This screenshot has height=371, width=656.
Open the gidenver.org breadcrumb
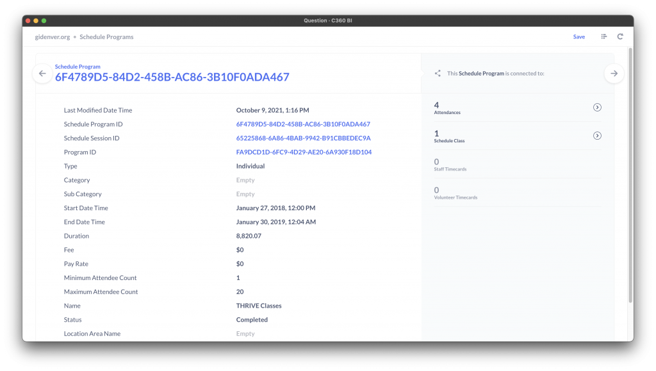click(x=53, y=37)
